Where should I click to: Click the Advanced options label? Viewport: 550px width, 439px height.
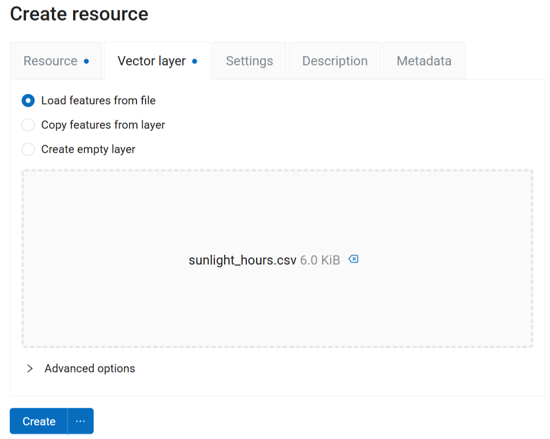[x=90, y=369]
